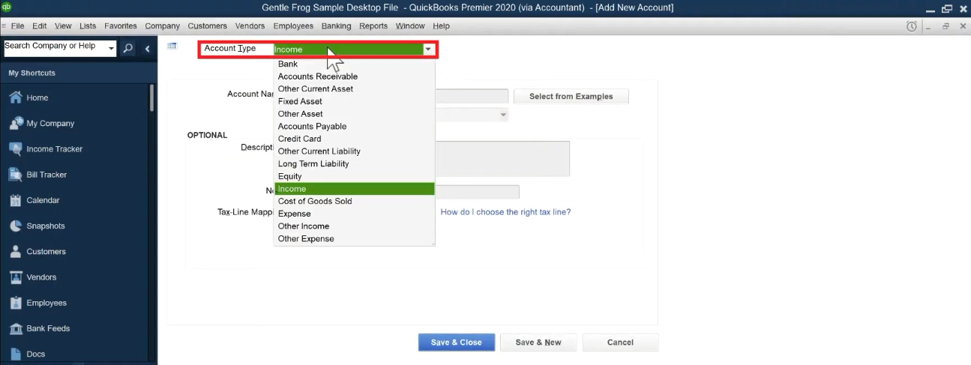The width and height of the screenshot is (971, 365).
Task: Open the Bank Feeds shortcut icon
Action: (15, 328)
